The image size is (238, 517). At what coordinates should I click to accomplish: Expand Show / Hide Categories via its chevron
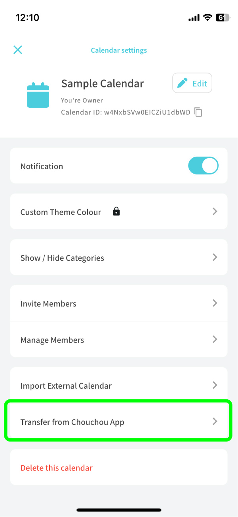(x=215, y=257)
